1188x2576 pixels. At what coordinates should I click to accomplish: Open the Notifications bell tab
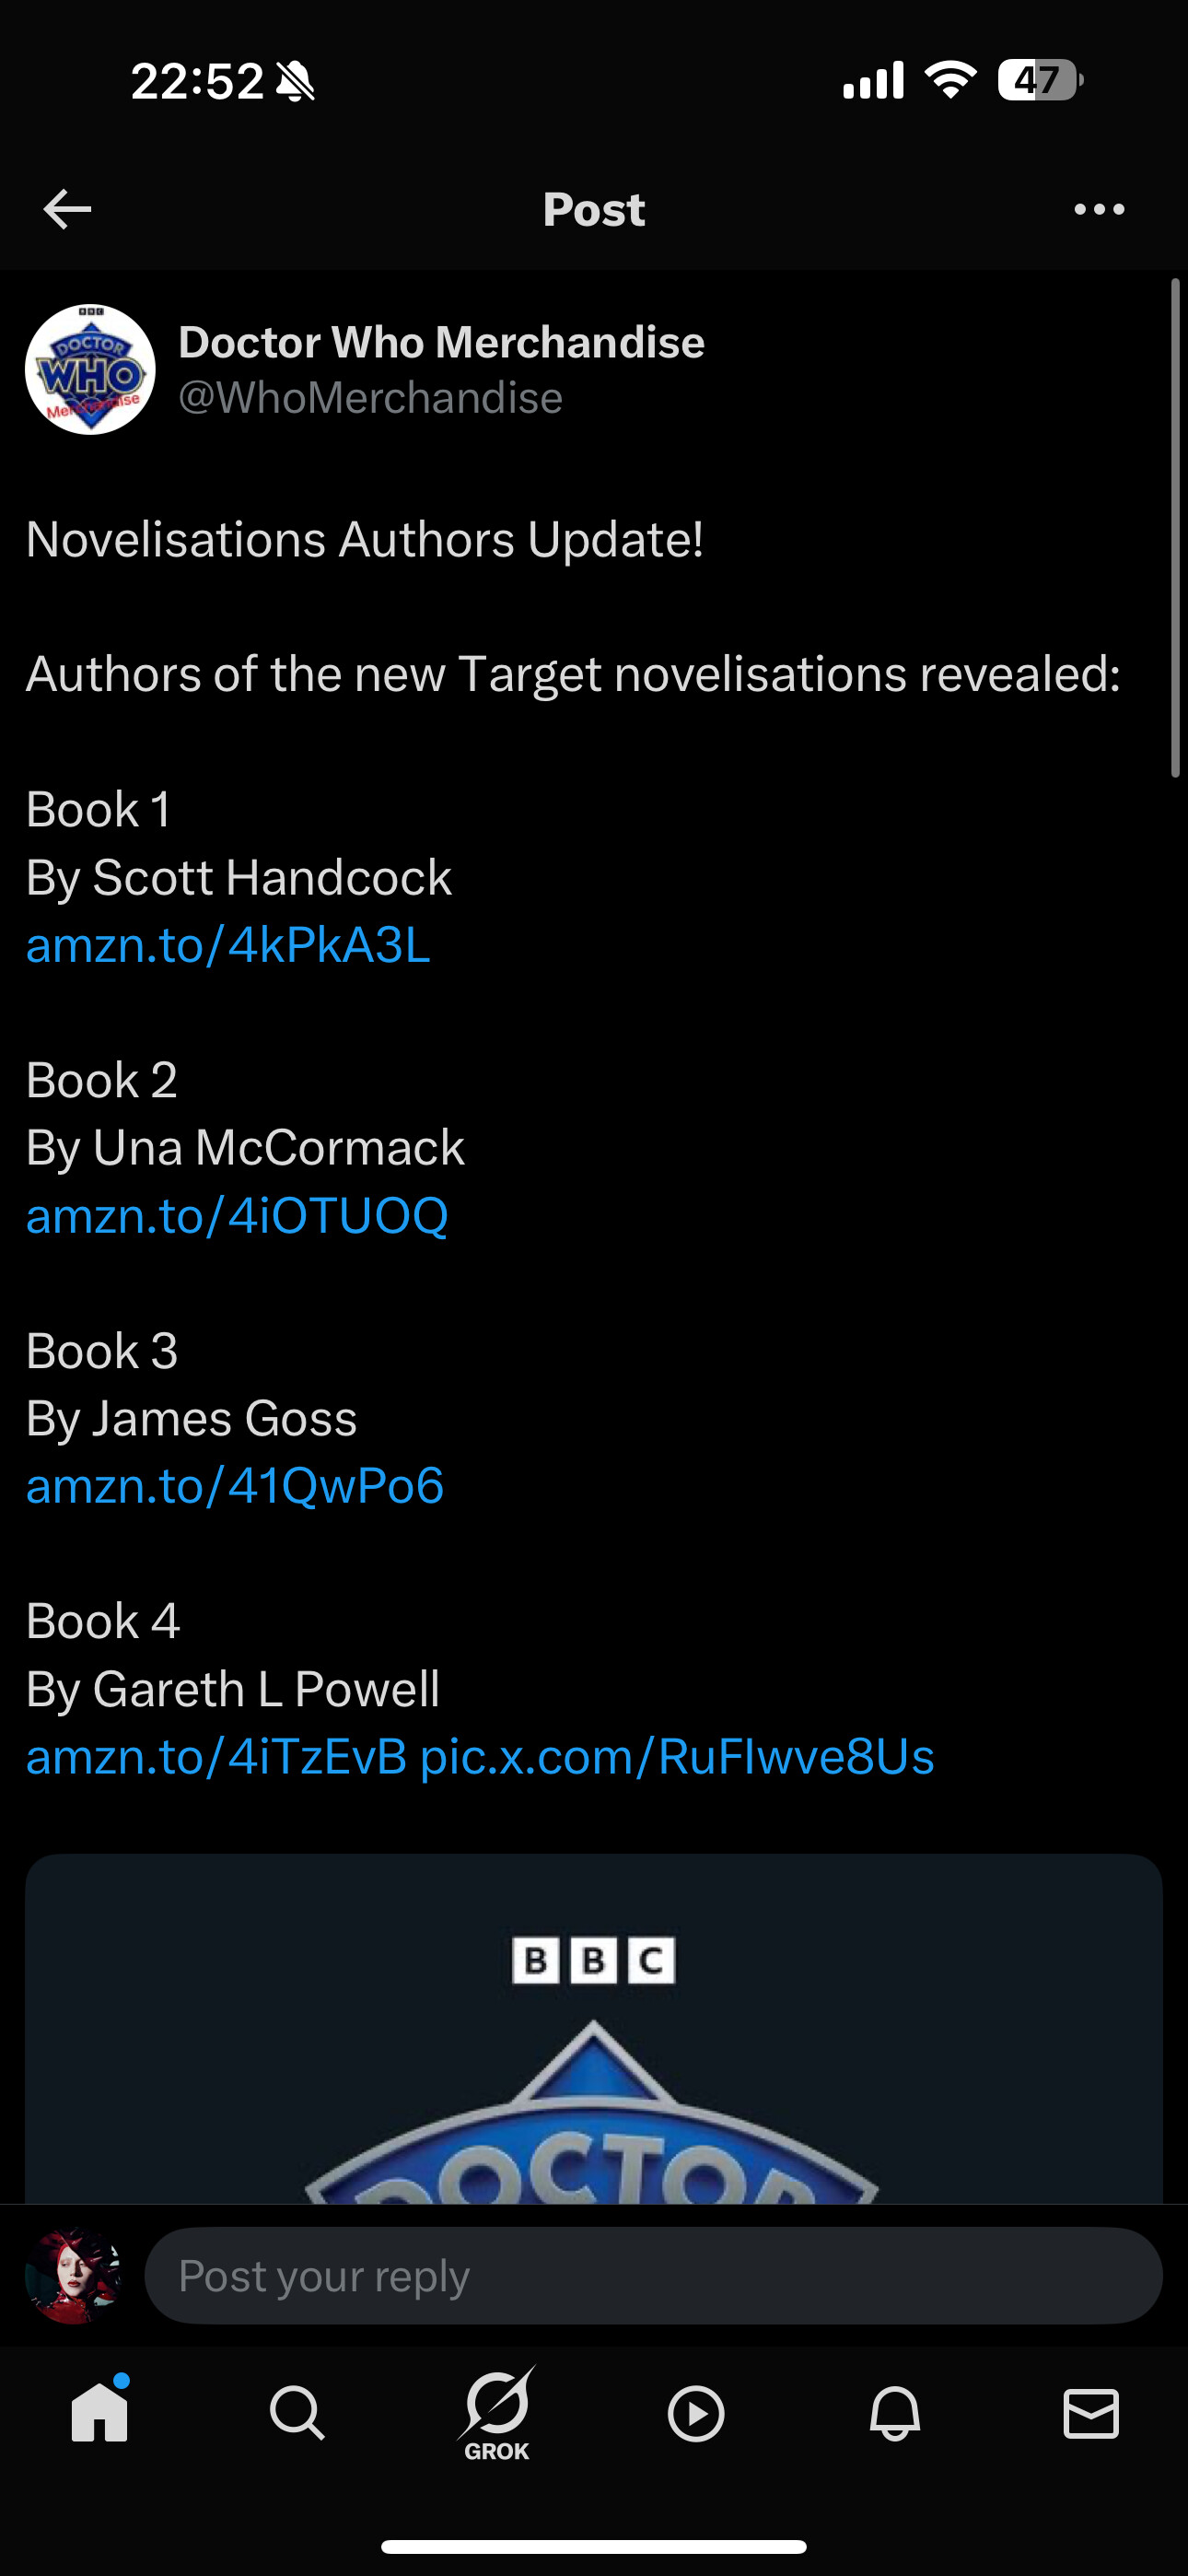click(x=894, y=2413)
